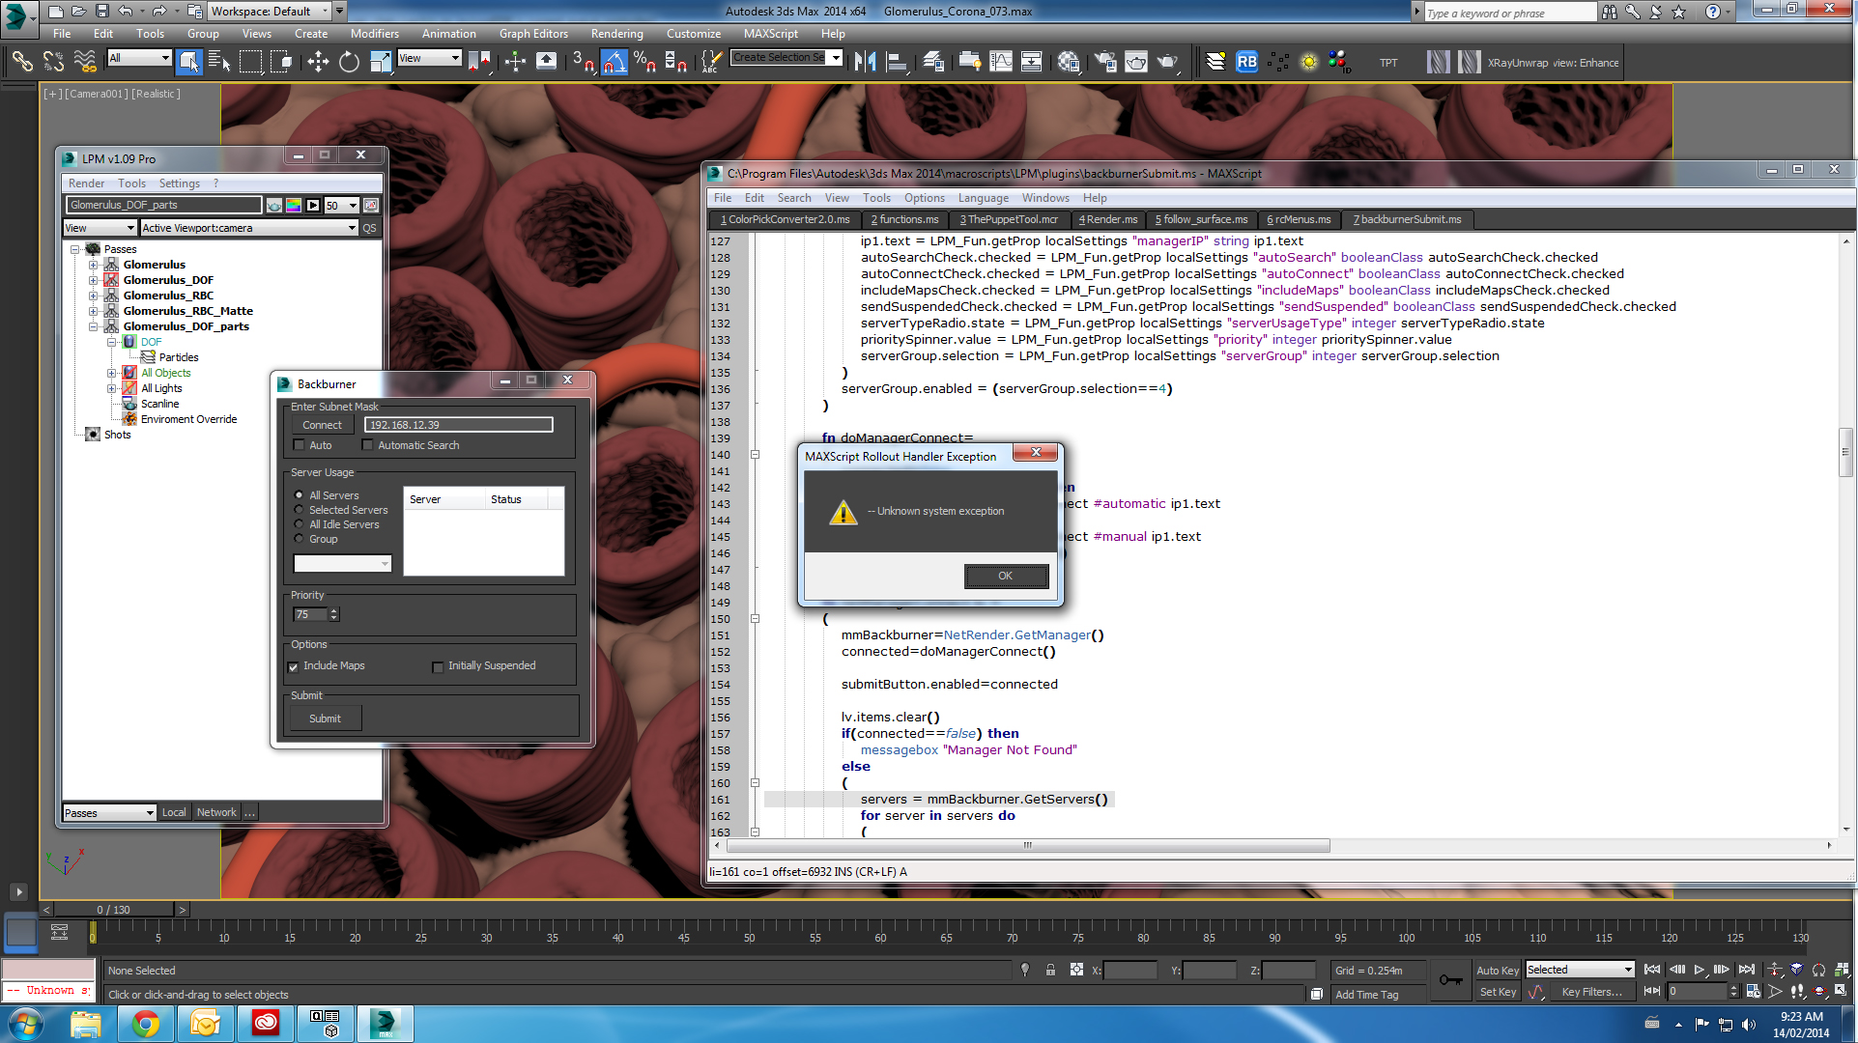Click the Set Key button
The height and width of the screenshot is (1043, 1858).
tap(1497, 992)
